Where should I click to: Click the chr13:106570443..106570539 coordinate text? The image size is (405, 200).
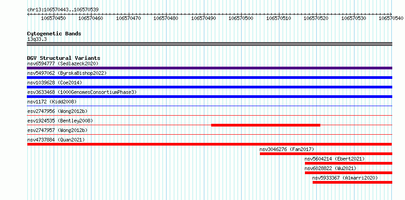[63, 10]
